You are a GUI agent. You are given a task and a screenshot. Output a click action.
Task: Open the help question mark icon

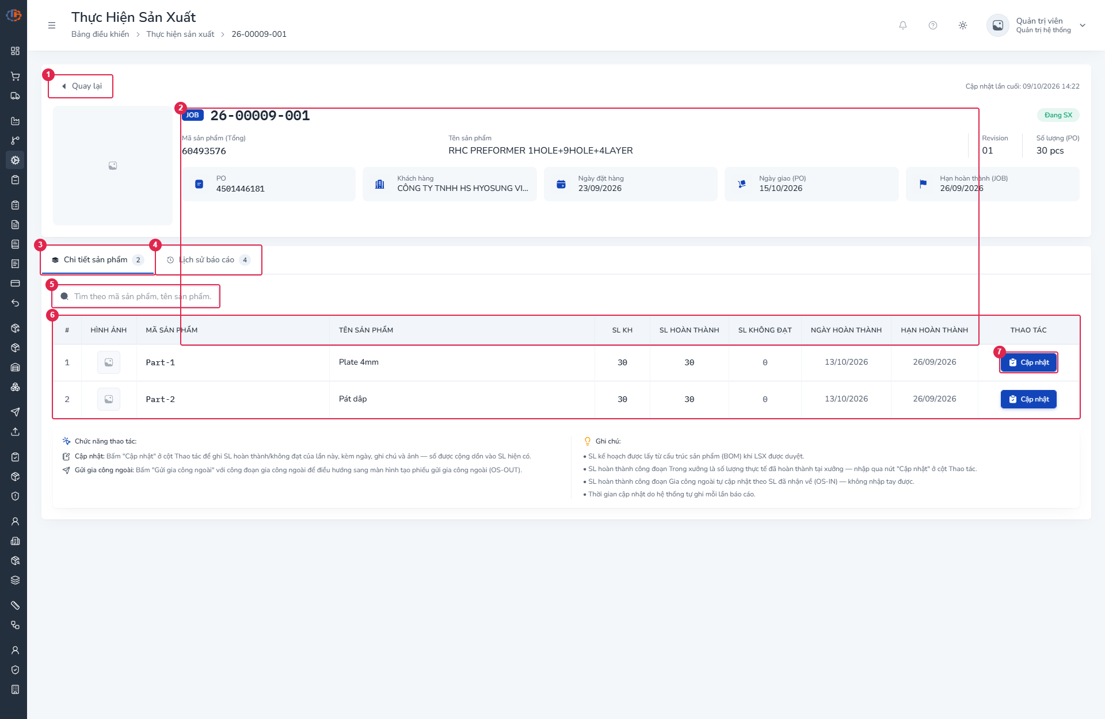(933, 25)
